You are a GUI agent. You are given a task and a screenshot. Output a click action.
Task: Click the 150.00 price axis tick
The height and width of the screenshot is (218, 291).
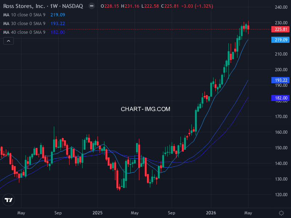[281, 148]
